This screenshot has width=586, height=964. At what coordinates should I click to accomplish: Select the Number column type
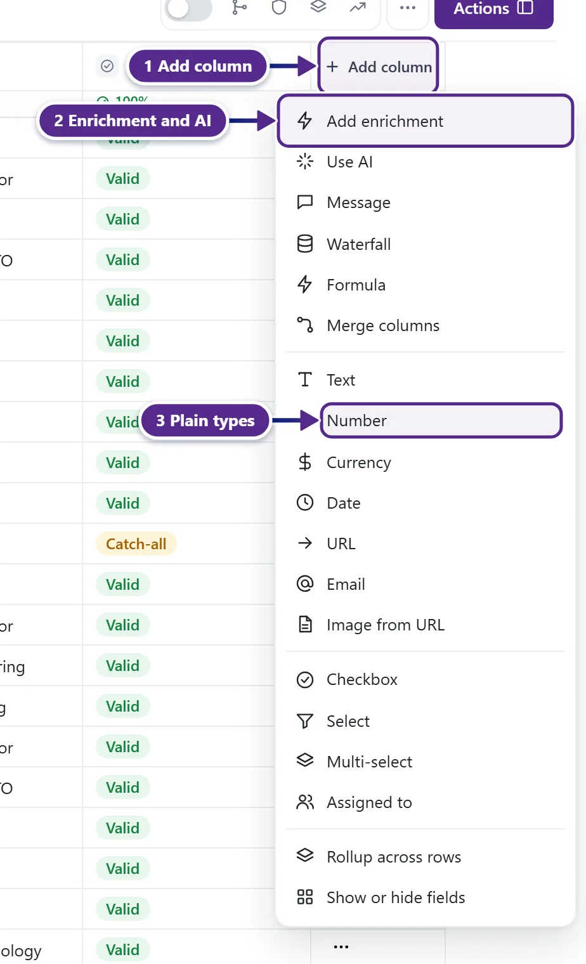pos(441,420)
